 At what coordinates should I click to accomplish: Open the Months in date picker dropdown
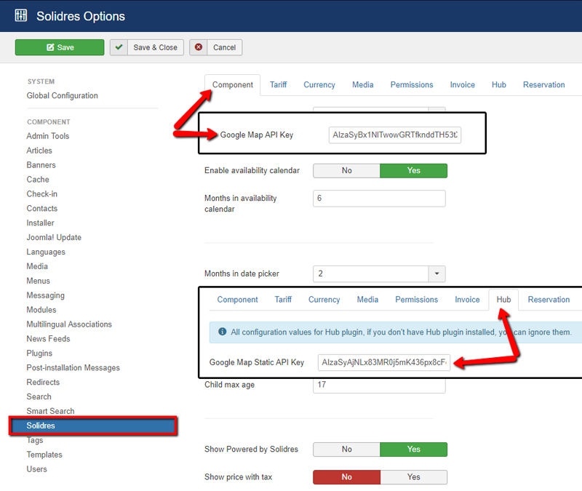point(436,274)
